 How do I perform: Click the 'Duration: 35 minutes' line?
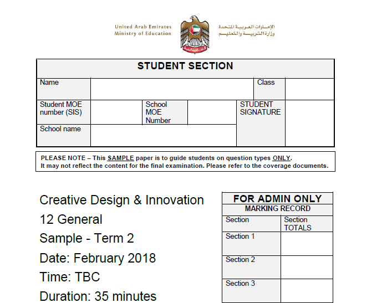pos(98,296)
